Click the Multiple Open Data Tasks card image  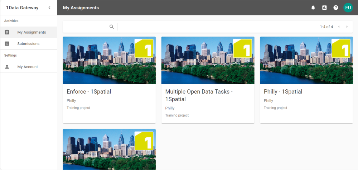208,60
